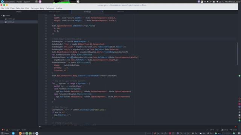Click the volume icon in system tray

tap(207, 1)
